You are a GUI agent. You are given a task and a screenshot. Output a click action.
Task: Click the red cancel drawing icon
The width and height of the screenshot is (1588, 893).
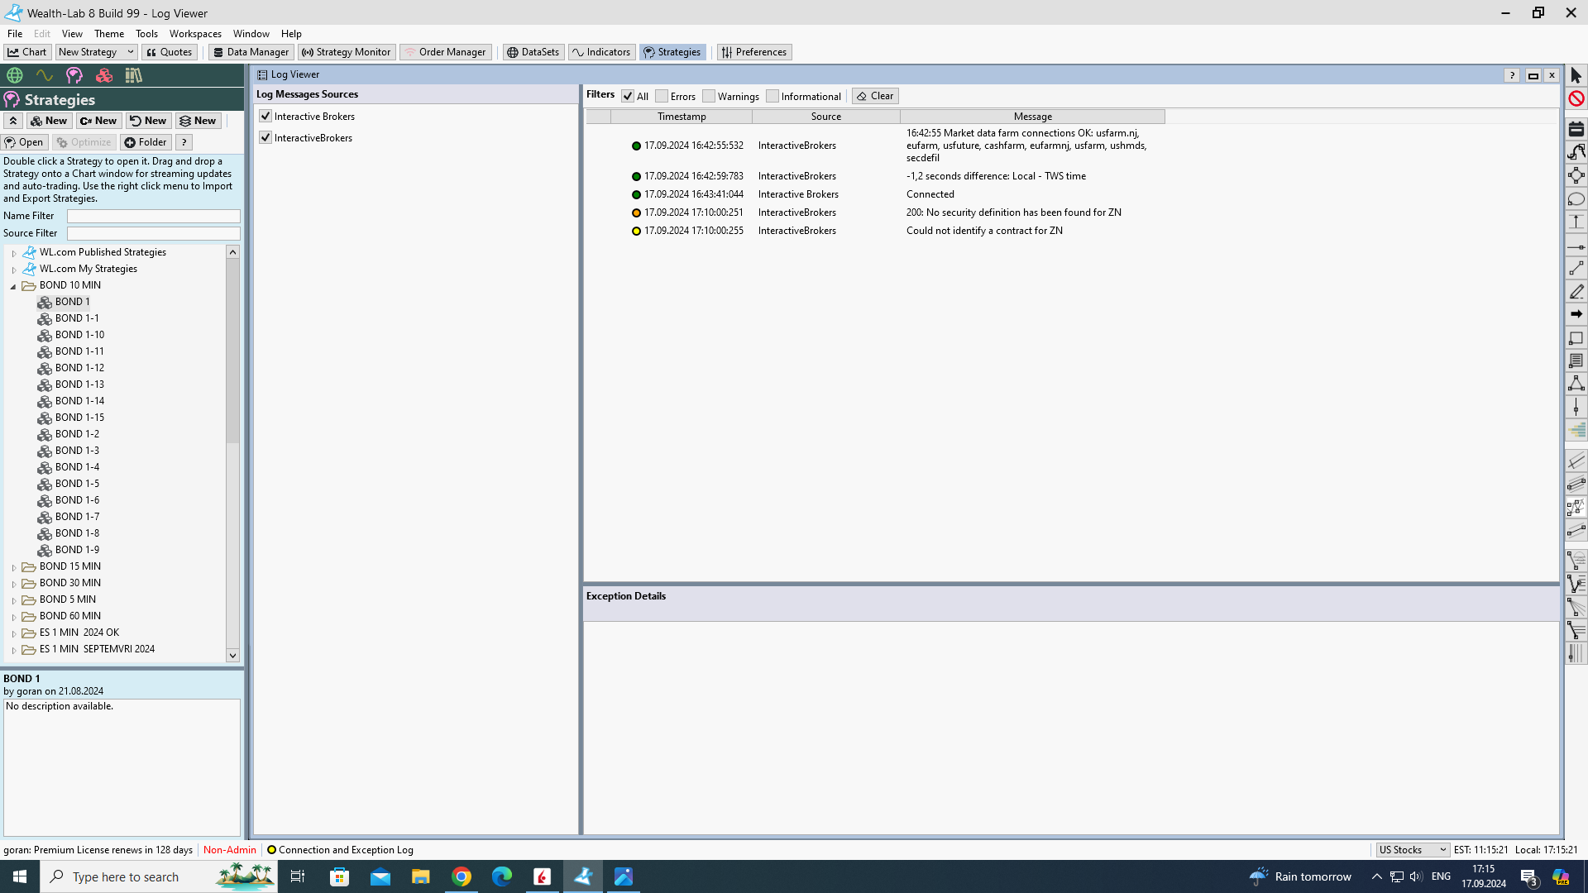click(x=1576, y=98)
